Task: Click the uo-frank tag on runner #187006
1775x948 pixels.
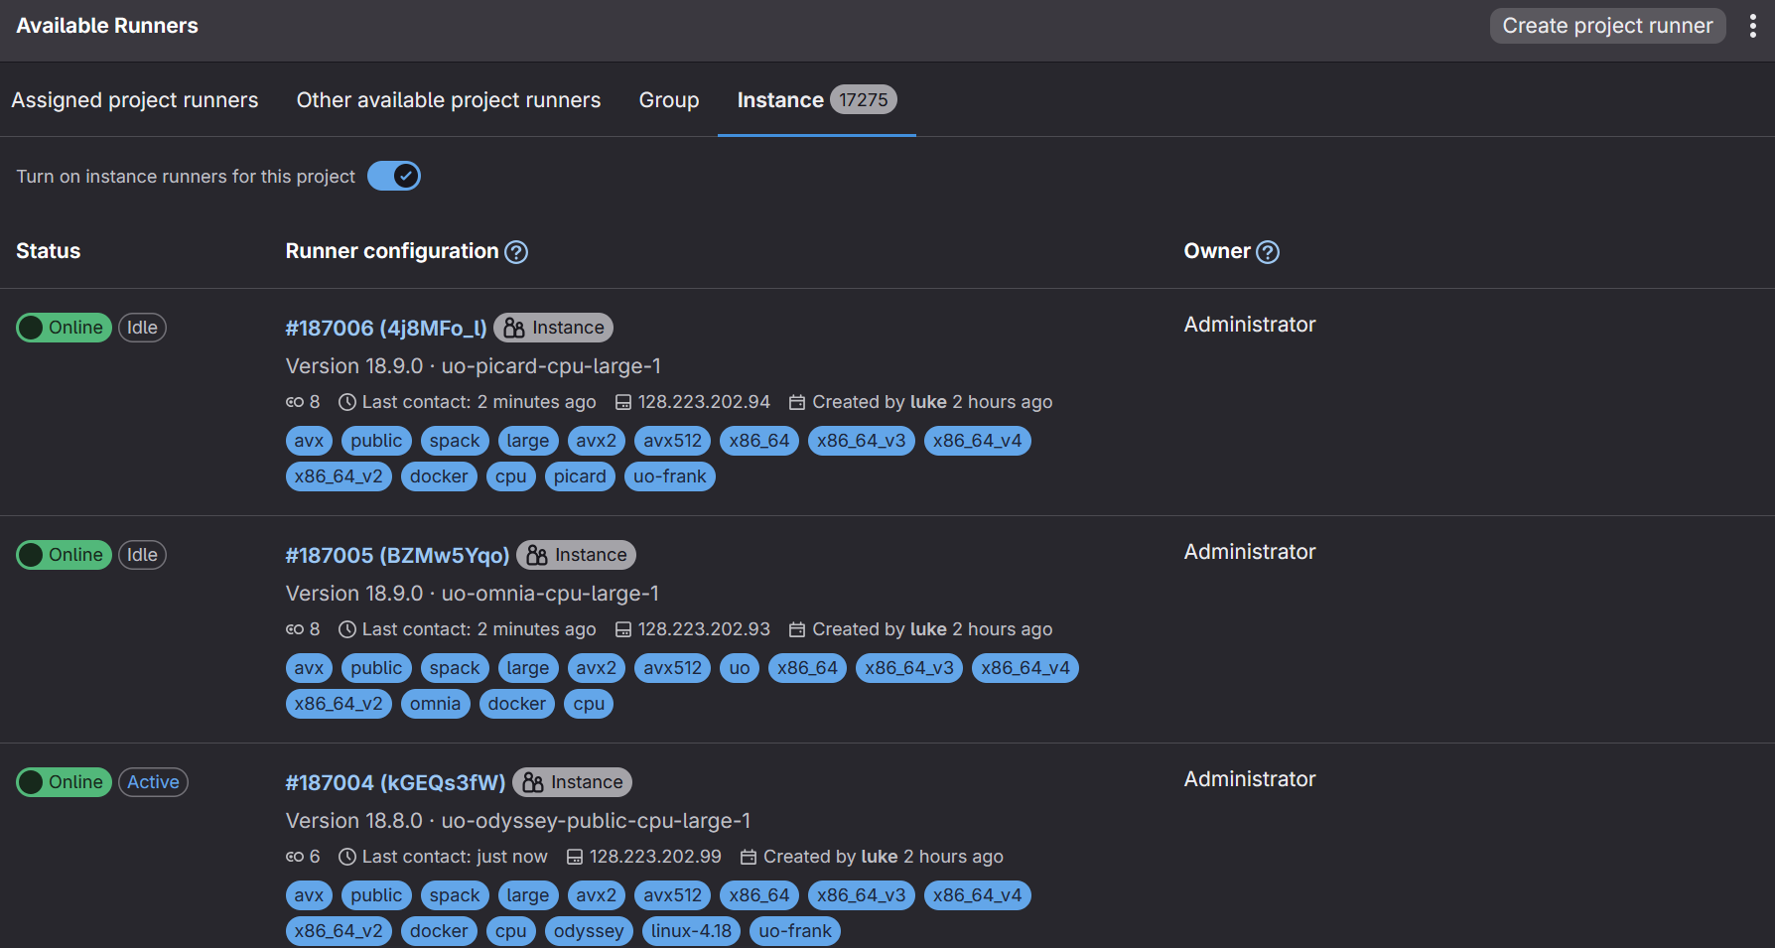Action: [x=670, y=476]
